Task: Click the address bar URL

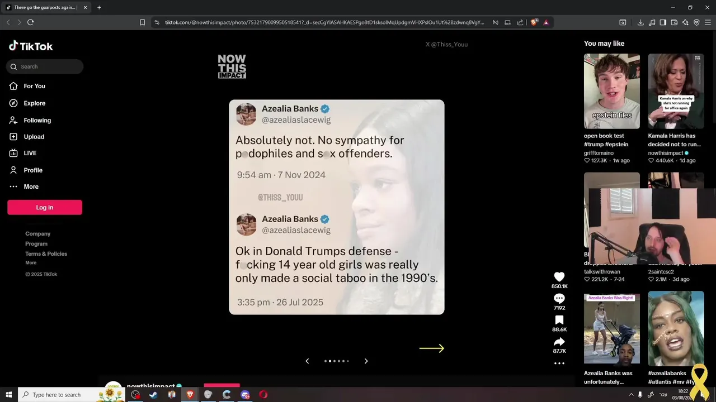Action: [324, 22]
